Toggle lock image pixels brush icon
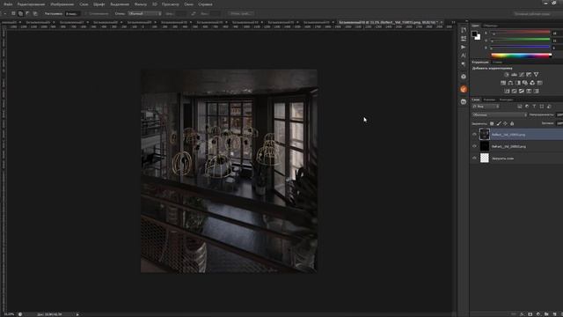Screen dimensions: 563x317 tap(499, 123)
